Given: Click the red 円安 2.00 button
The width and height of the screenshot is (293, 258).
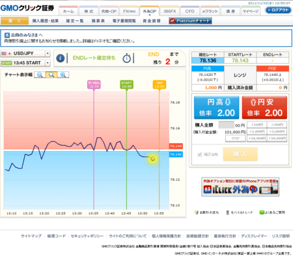Looking at the screenshot, I should point(264,107).
